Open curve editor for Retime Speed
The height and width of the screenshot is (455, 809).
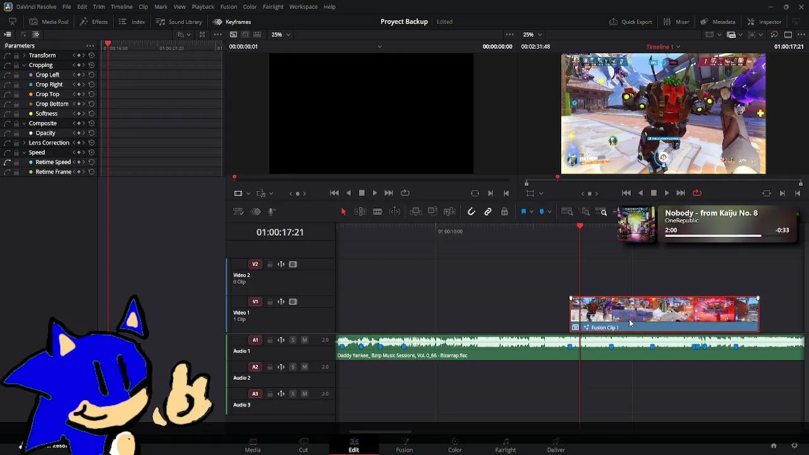click(x=7, y=162)
